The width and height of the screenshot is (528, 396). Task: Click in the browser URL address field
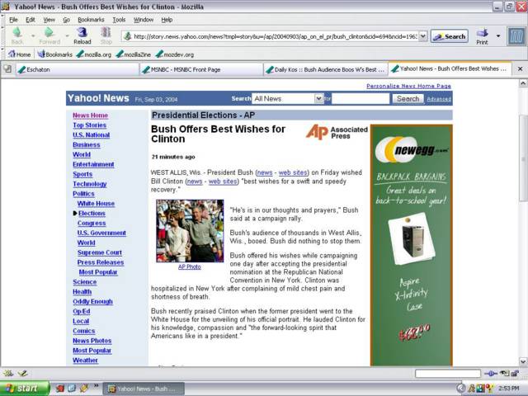275,36
